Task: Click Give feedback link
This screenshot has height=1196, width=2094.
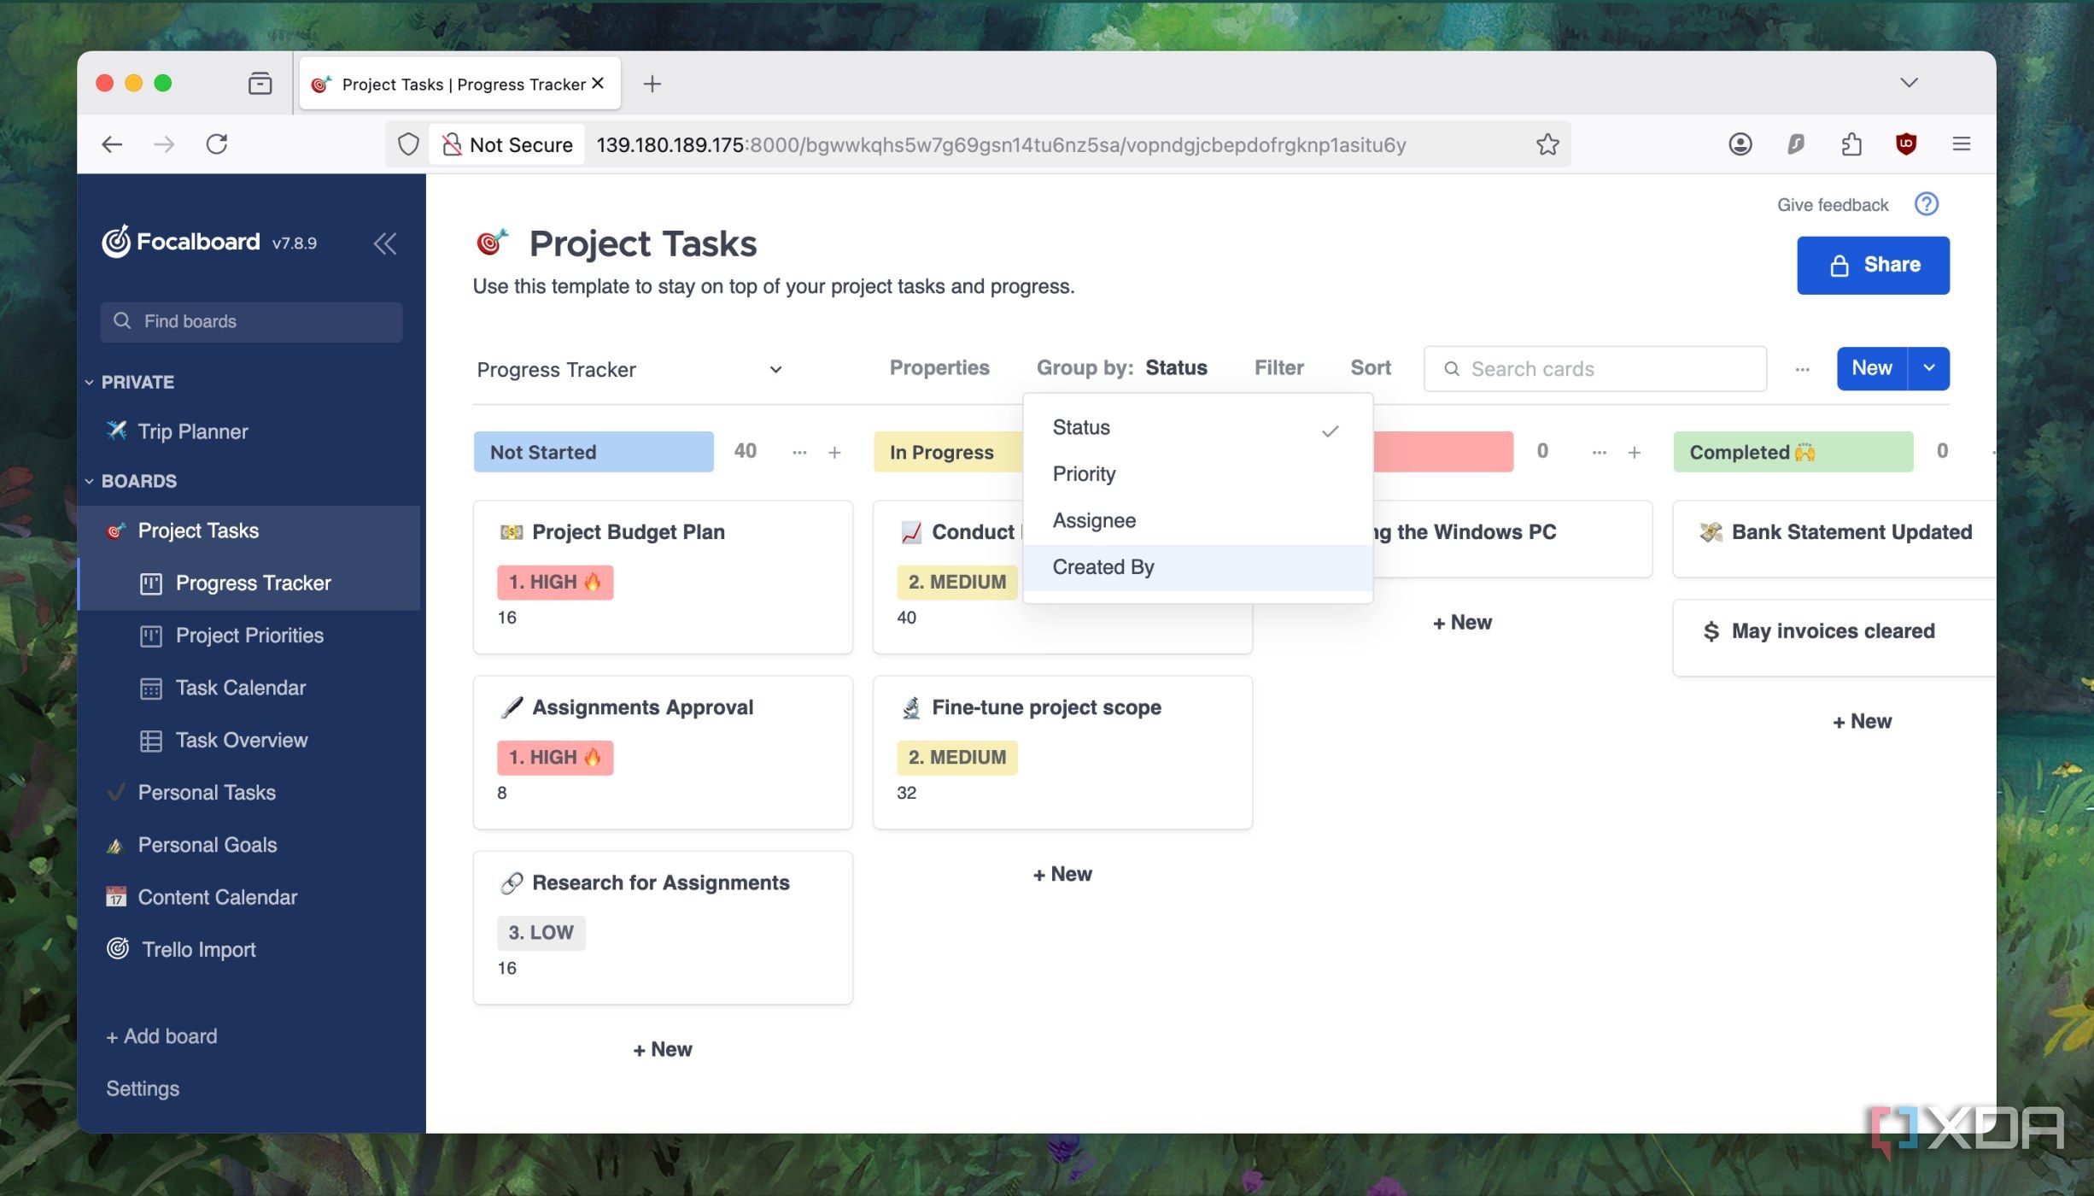Action: pyautogui.click(x=1833, y=204)
